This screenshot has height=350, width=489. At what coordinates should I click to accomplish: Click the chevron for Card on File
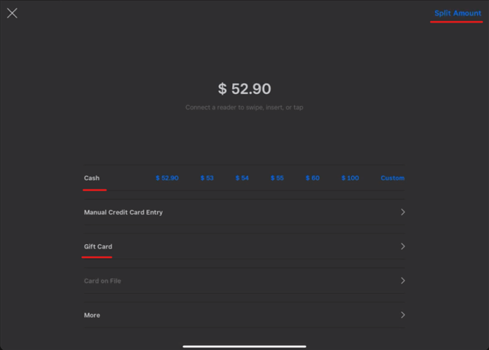click(403, 281)
